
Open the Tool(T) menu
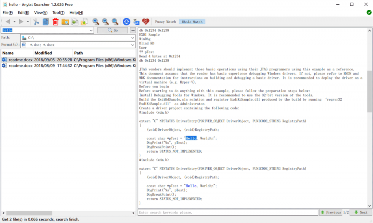(58, 12)
